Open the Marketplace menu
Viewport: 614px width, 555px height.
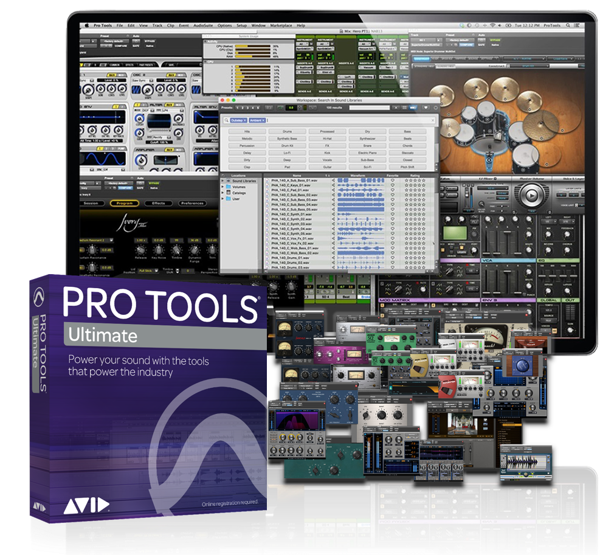tap(281, 26)
